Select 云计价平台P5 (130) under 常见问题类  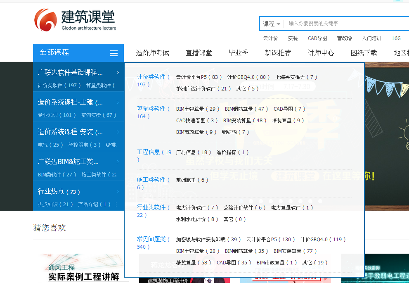270,240
